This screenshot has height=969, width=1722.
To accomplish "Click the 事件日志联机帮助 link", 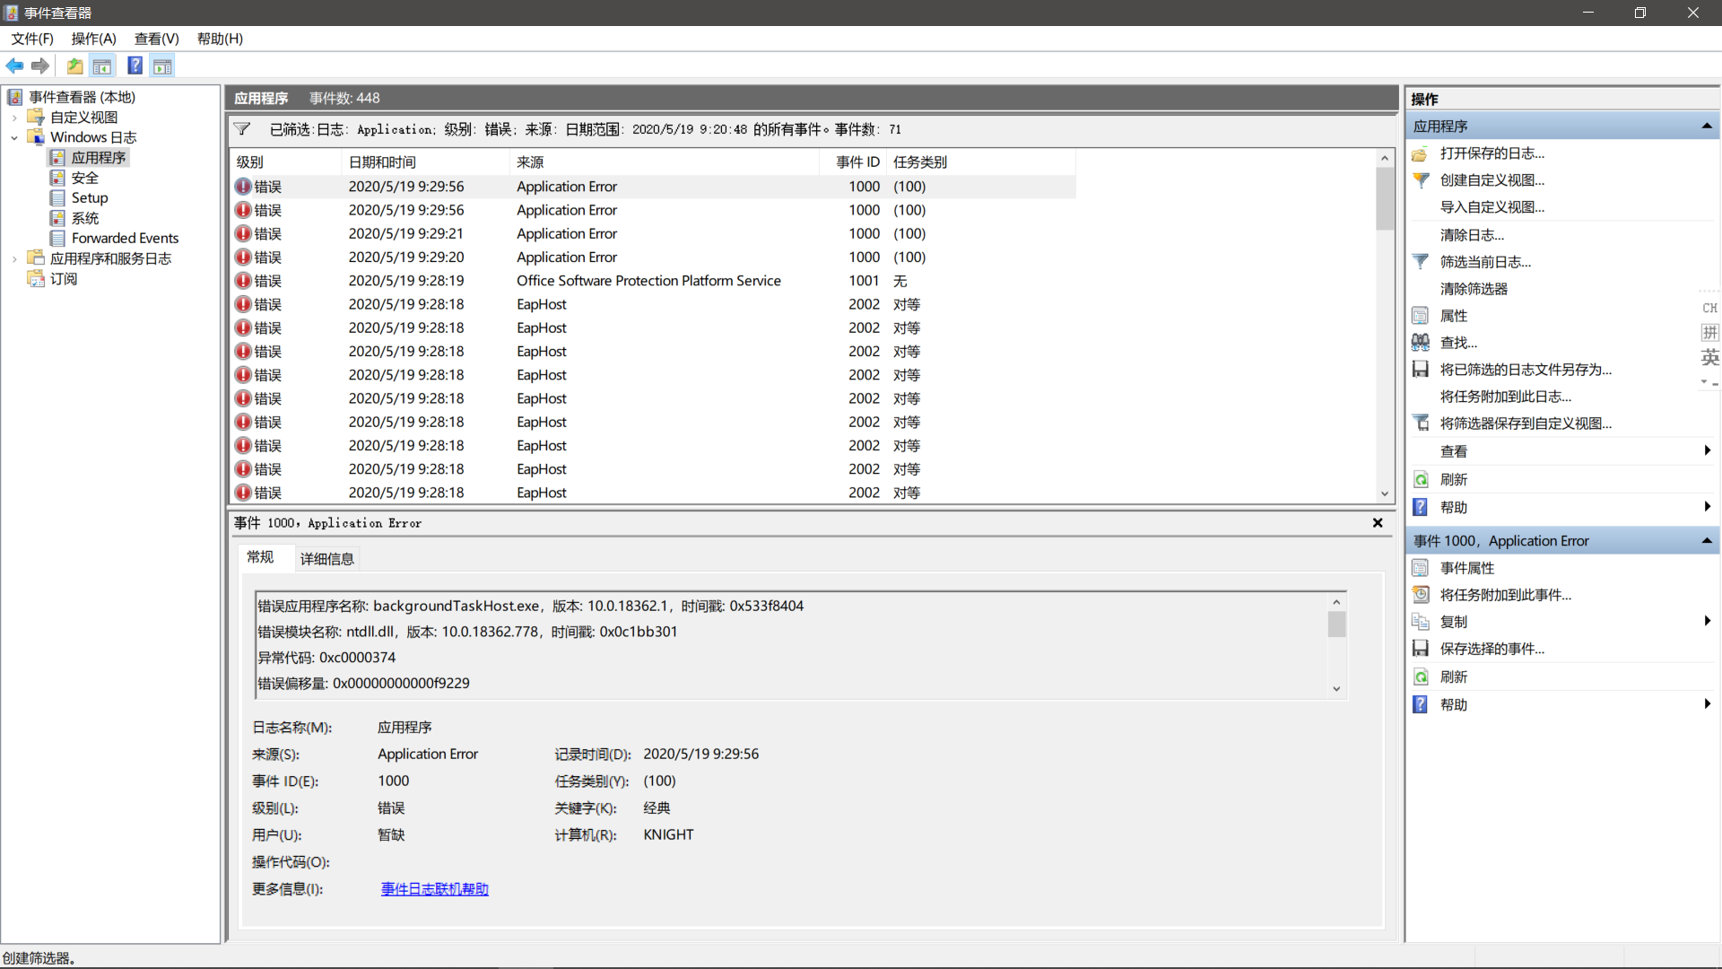I will (x=434, y=888).
